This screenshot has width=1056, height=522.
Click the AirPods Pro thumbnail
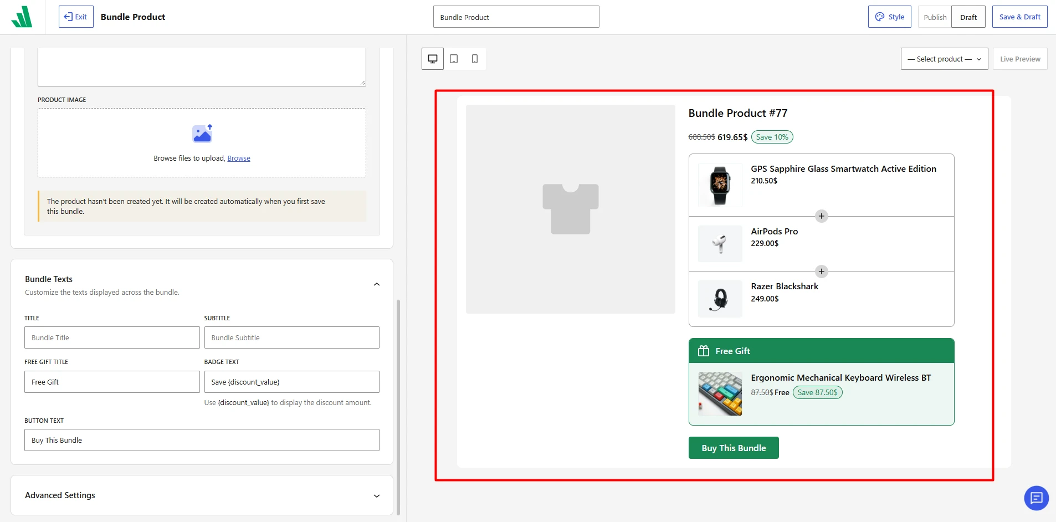tap(720, 244)
